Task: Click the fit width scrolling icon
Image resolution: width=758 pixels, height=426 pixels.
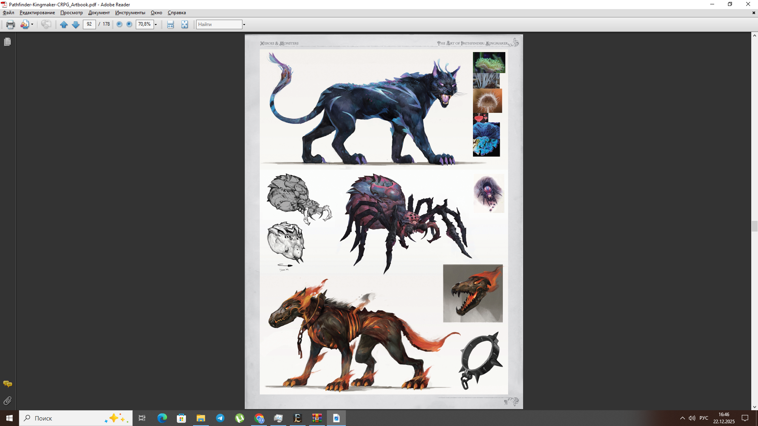Action: coord(170,24)
